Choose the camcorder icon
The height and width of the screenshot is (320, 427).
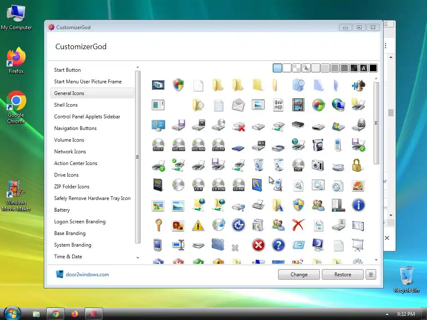tap(318, 145)
